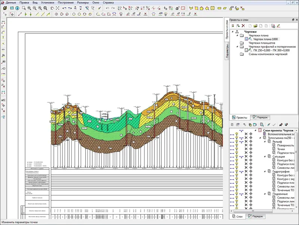Click the Undo arrow in the top toolbar

(108, 8)
